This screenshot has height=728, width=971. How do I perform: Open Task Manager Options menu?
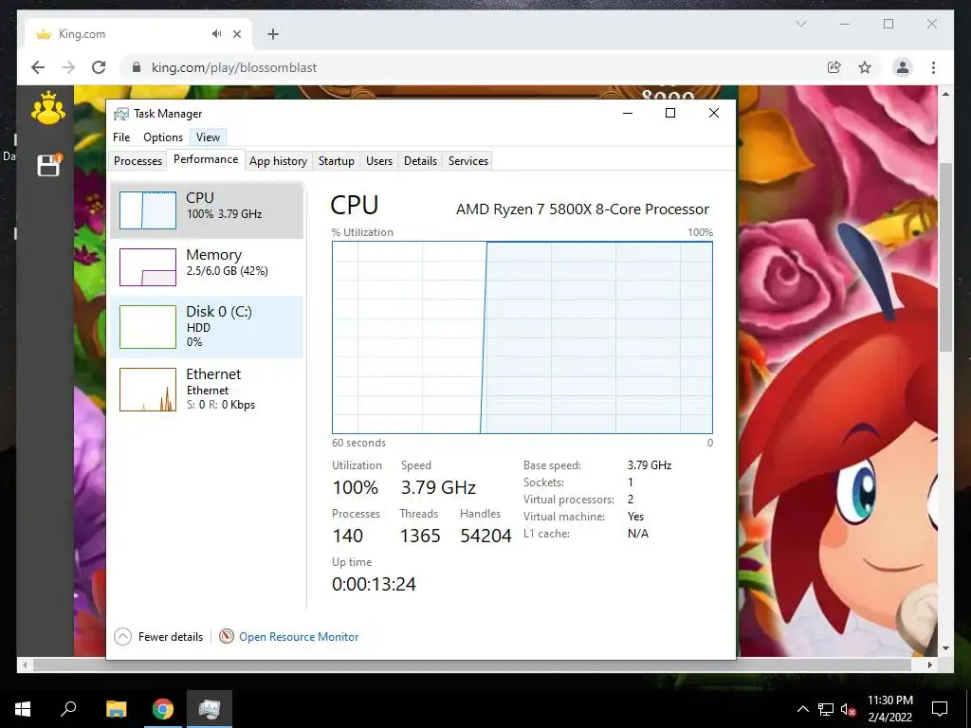[x=163, y=137]
